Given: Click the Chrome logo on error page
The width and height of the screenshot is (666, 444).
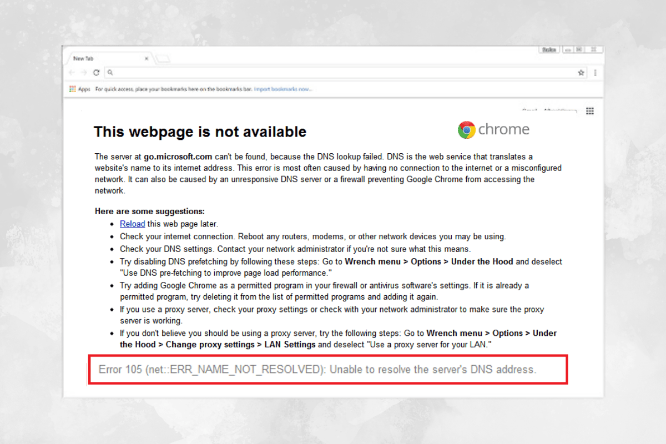Looking at the screenshot, I should tap(493, 130).
